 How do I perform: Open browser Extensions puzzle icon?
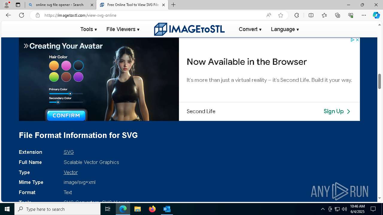(297, 15)
